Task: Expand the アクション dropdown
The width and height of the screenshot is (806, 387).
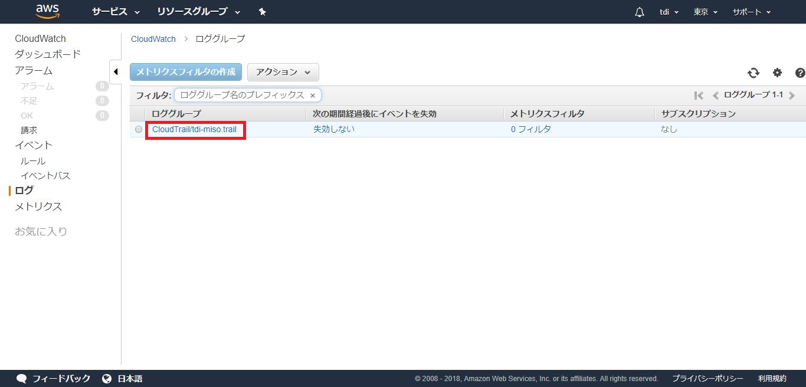Action: pos(283,72)
